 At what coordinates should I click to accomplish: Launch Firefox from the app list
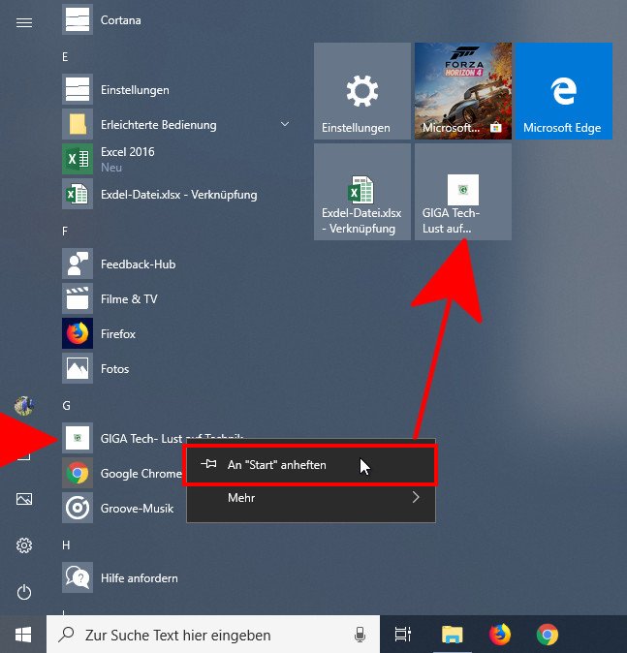pyautogui.click(x=78, y=333)
